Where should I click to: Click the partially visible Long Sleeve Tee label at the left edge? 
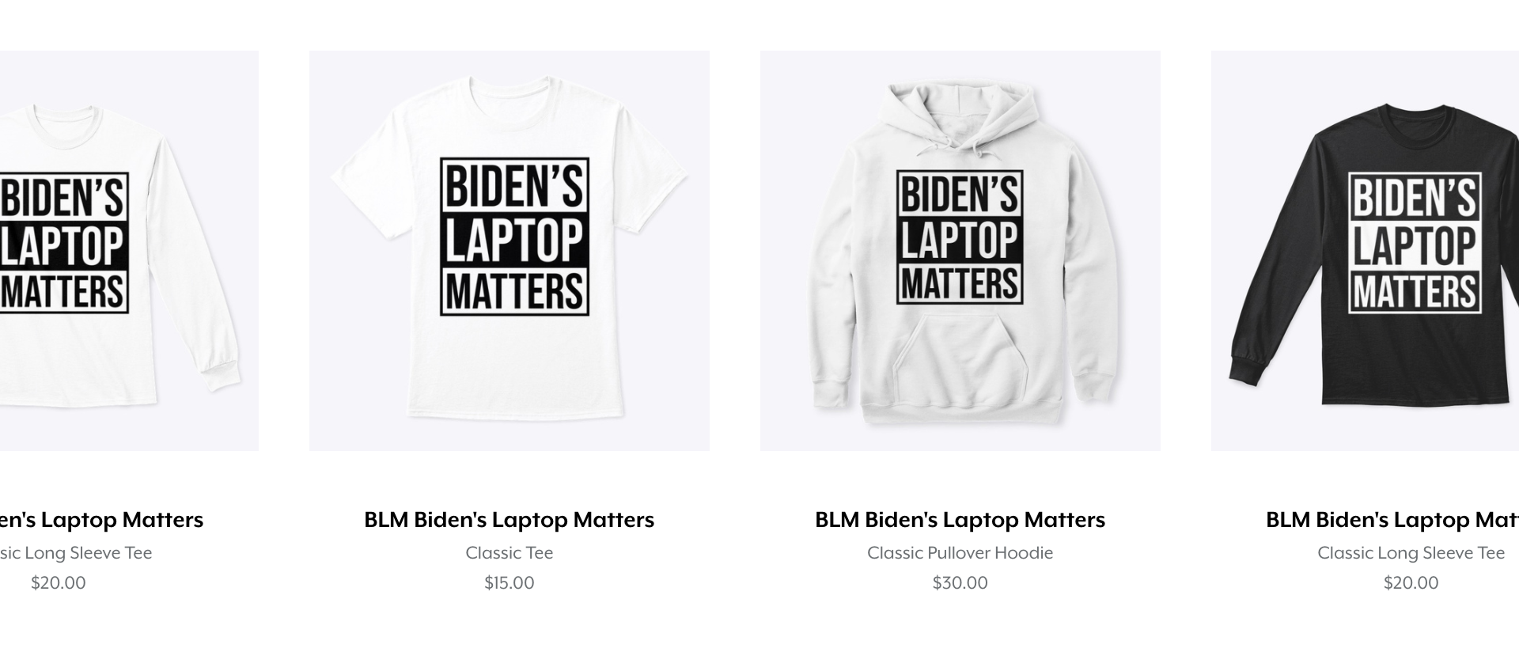coord(76,553)
